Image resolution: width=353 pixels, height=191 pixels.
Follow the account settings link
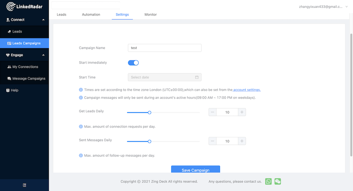(247, 90)
